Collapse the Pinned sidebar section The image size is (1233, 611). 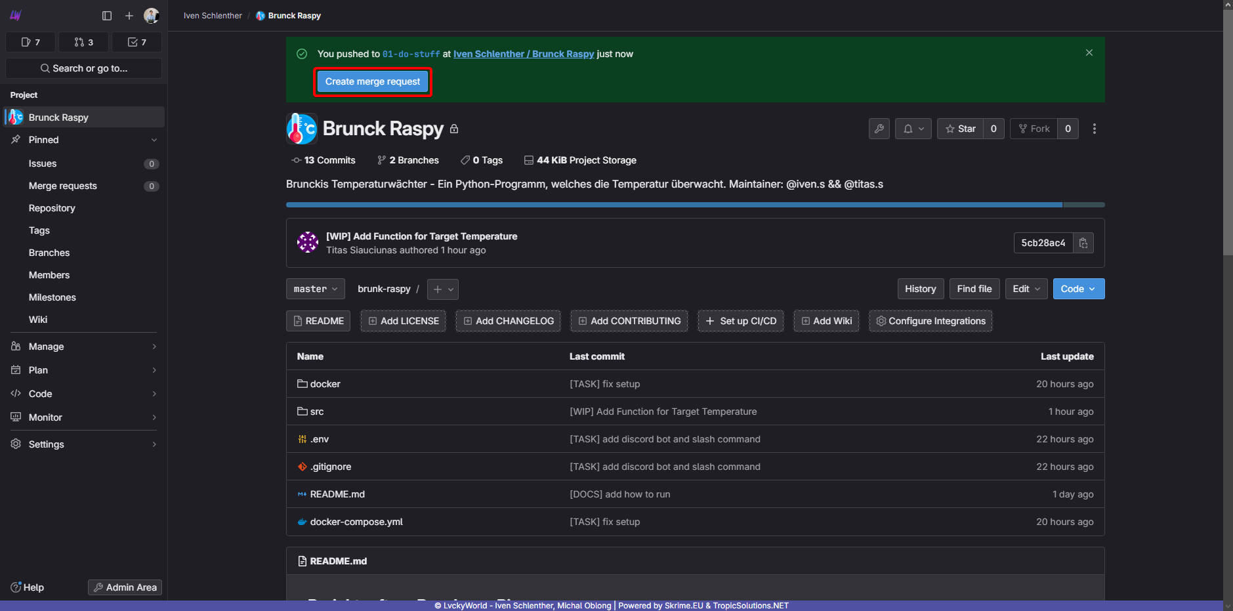click(83, 140)
